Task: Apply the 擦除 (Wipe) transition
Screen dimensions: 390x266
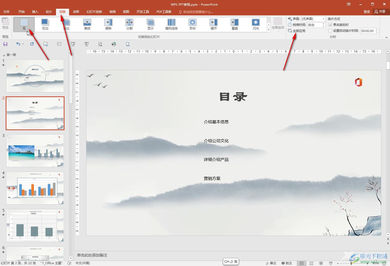Action: click(108, 25)
